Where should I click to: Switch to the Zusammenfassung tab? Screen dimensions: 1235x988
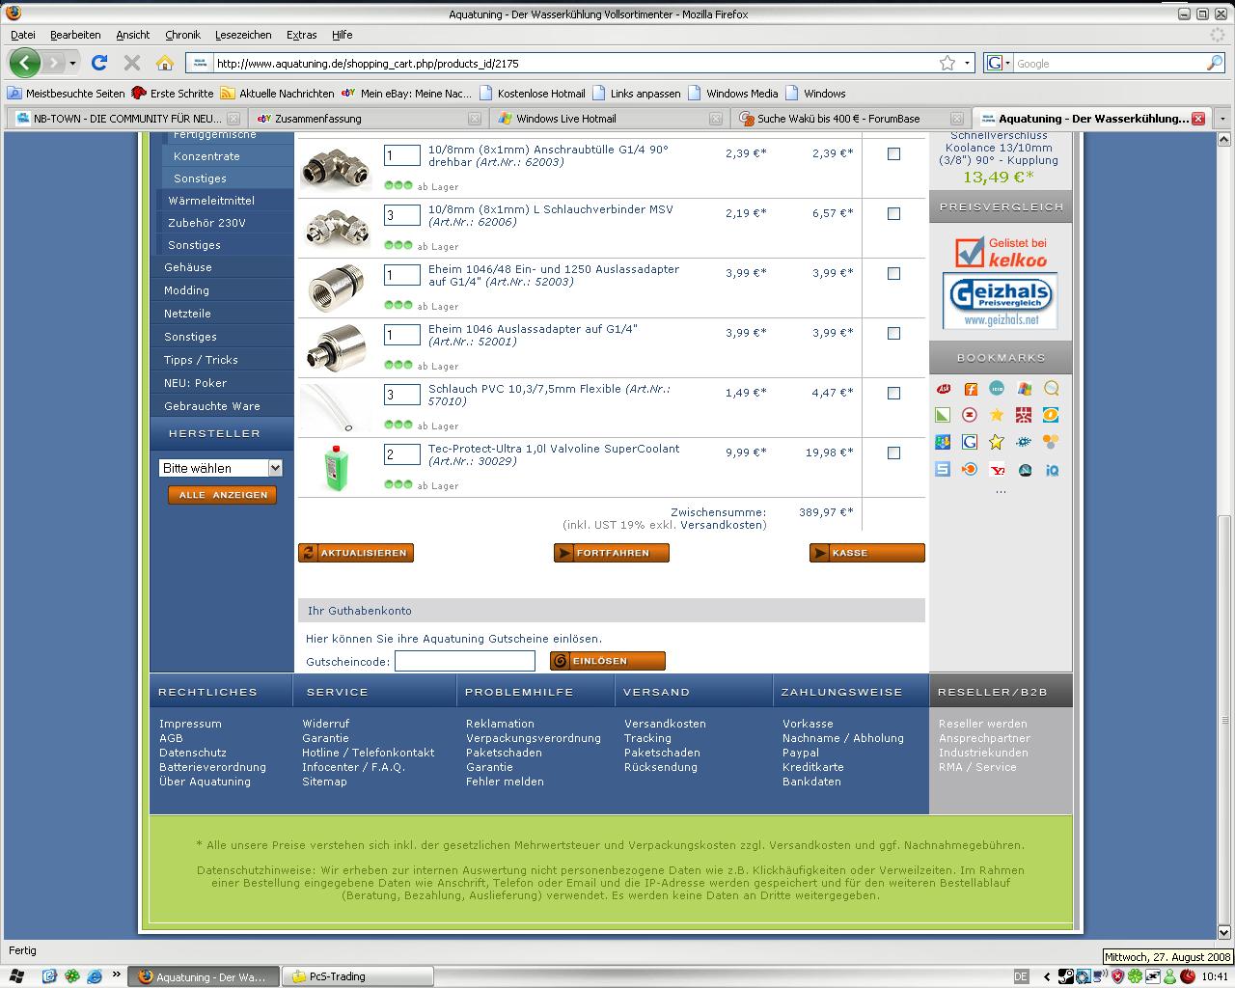click(x=368, y=119)
